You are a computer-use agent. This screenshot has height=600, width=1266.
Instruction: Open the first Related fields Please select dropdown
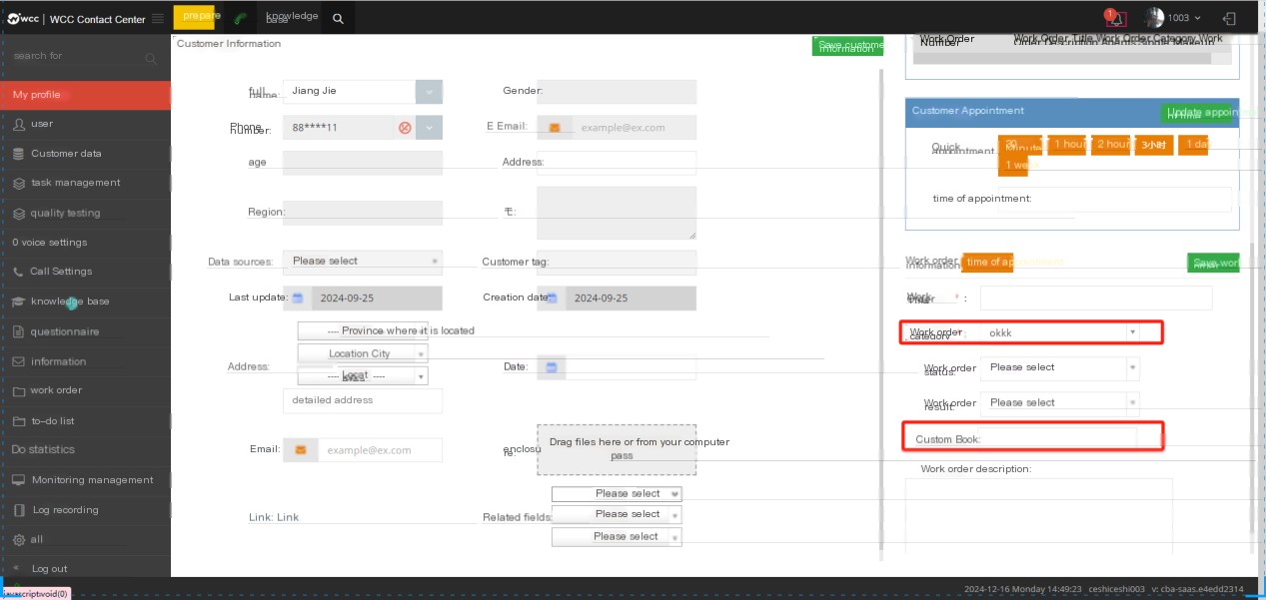[617, 493]
